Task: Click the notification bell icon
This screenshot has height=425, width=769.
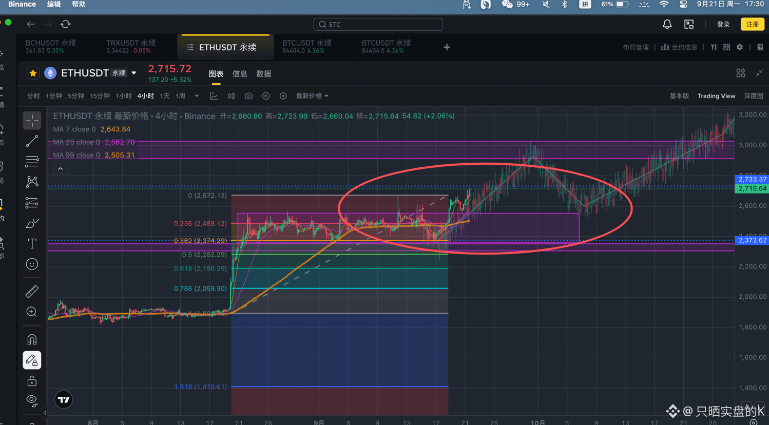Action: 667,24
